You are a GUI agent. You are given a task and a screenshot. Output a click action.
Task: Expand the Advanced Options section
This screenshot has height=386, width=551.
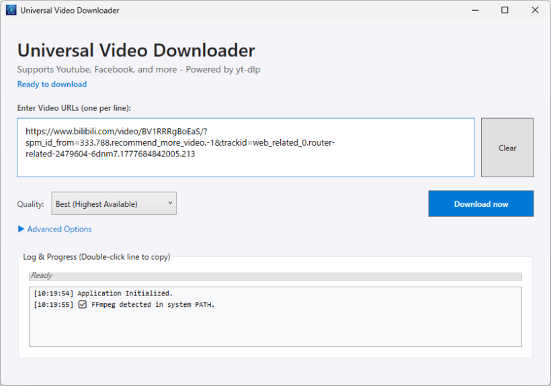tap(54, 229)
